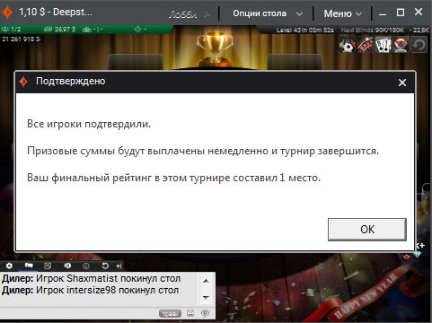Open the blackjack cards icon
This screenshot has height=323, width=432.
pos(384,45)
